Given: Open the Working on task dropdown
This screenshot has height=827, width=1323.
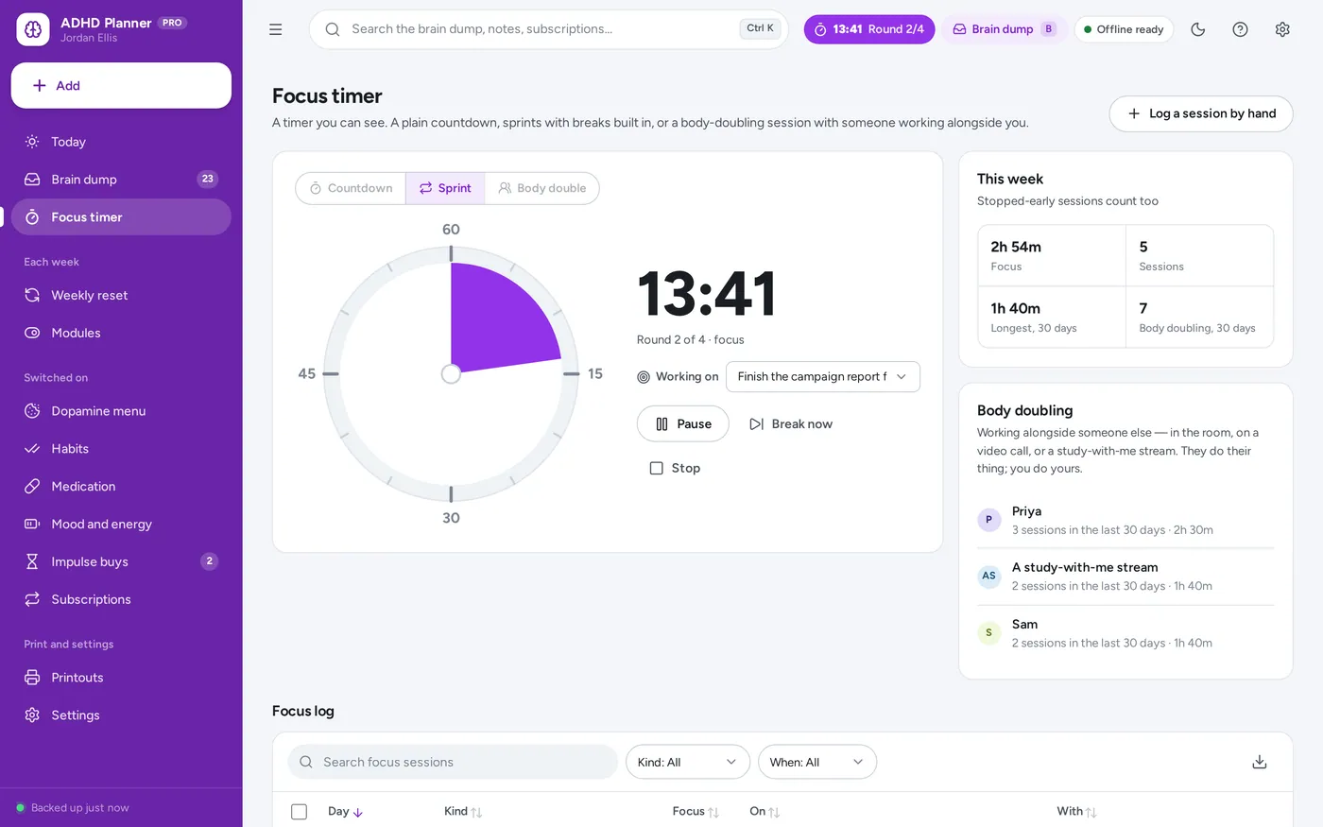Looking at the screenshot, I should click(823, 376).
